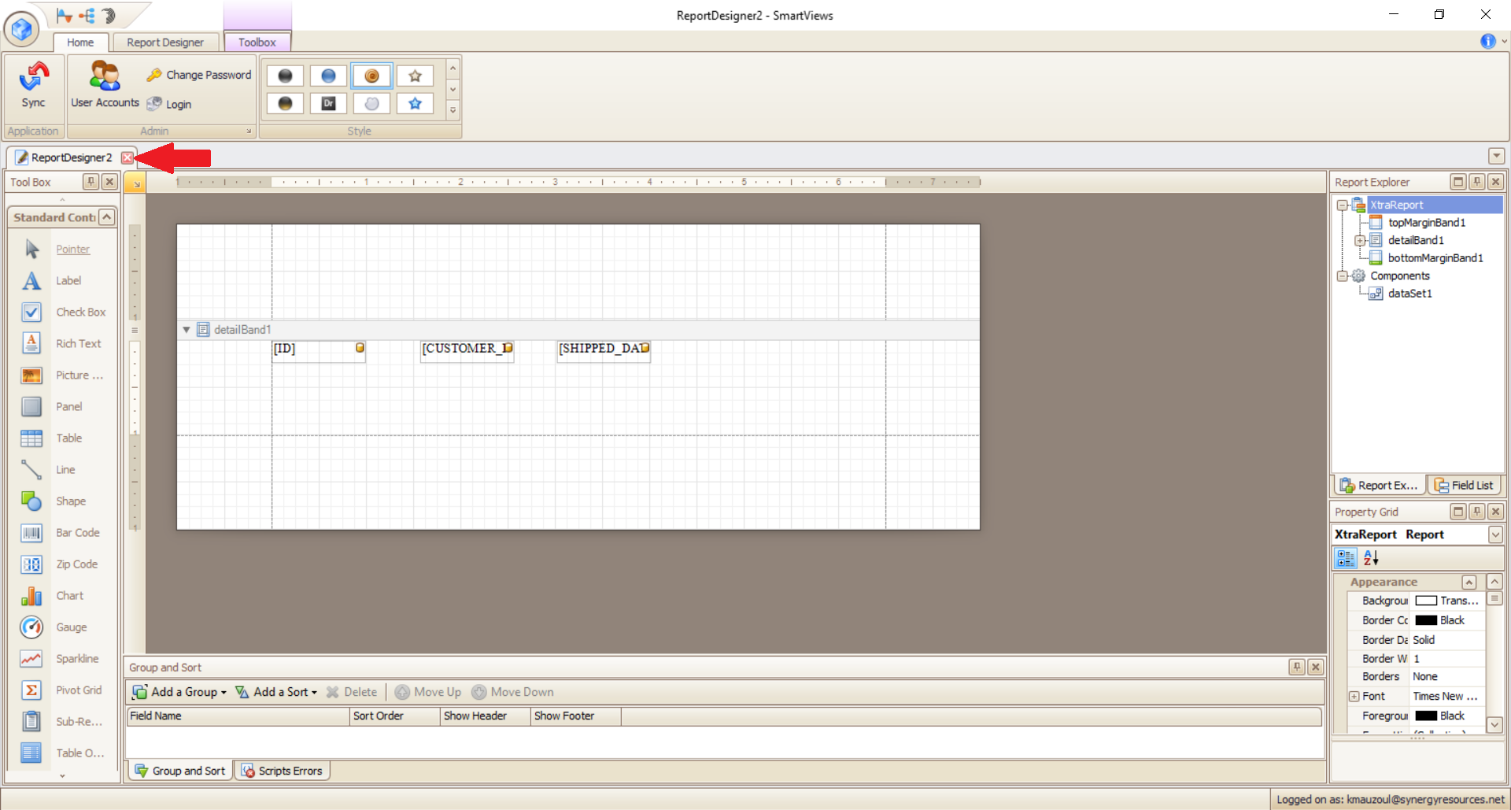Pin the Group and Sort panel
Image resolution: width=1511 pixels, height=810 pixels.
click(x=1297, y=668)
